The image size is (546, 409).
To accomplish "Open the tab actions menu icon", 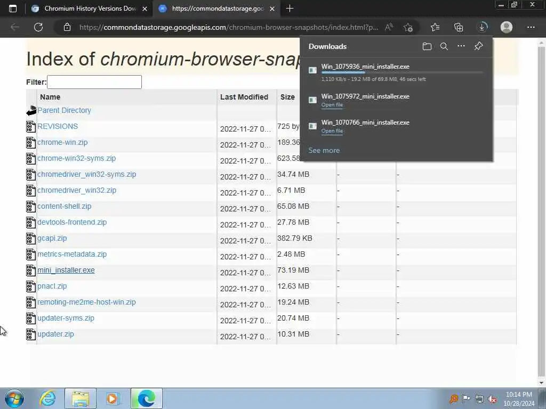I will pos(13,9).
